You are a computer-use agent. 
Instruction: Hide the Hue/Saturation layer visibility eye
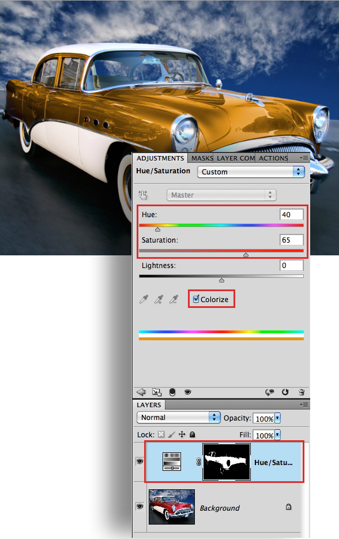(x=140, y=462)
